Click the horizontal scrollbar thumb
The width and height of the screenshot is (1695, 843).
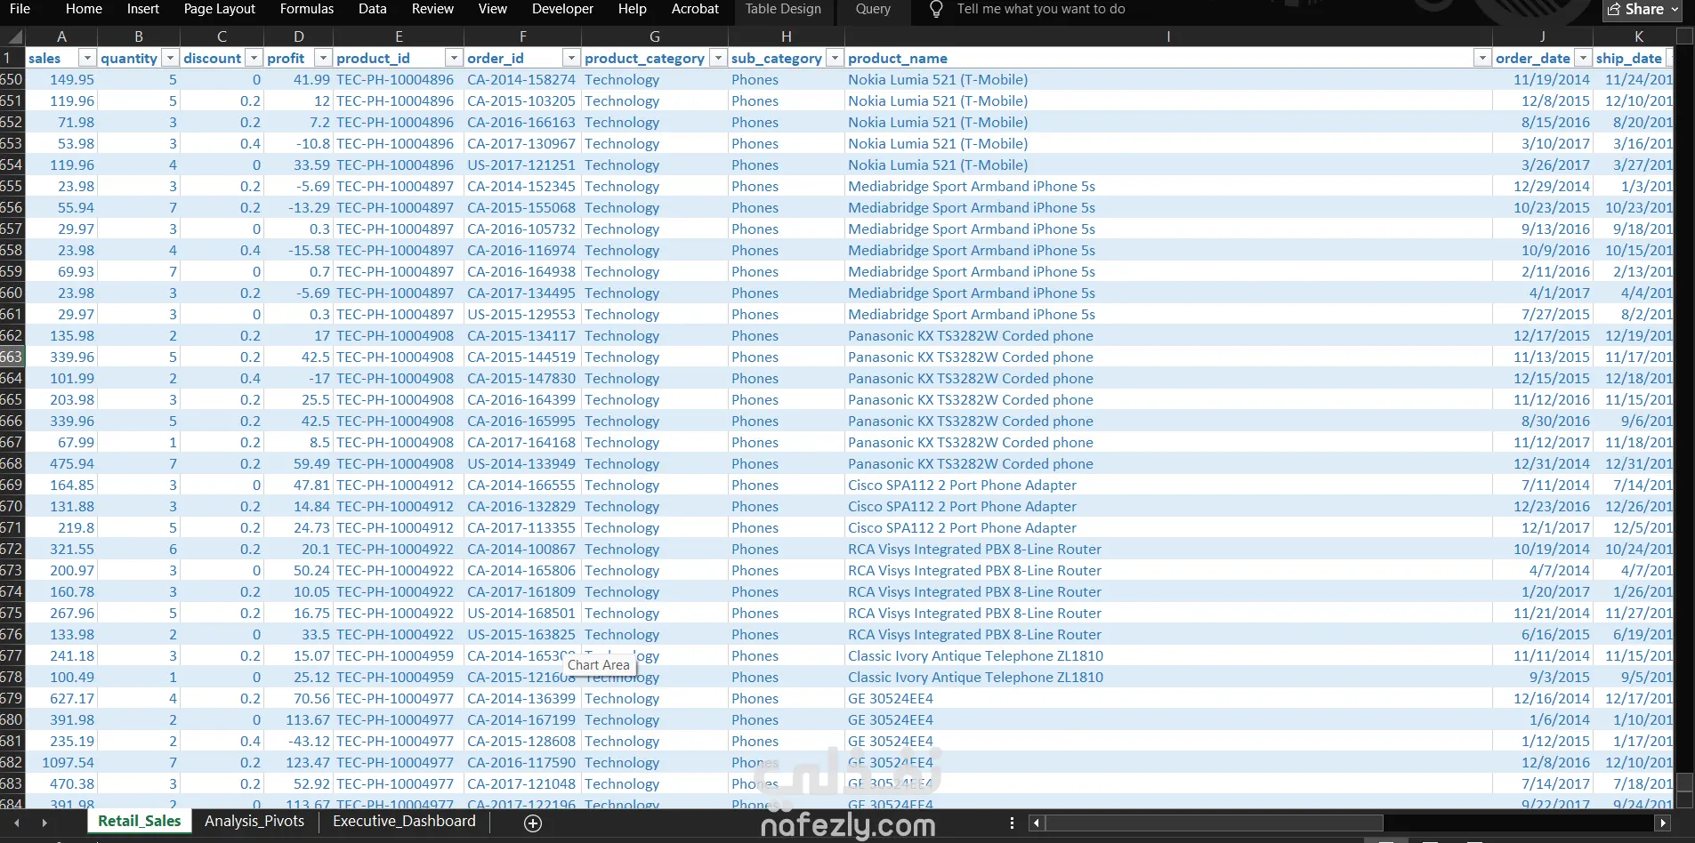1214,823
